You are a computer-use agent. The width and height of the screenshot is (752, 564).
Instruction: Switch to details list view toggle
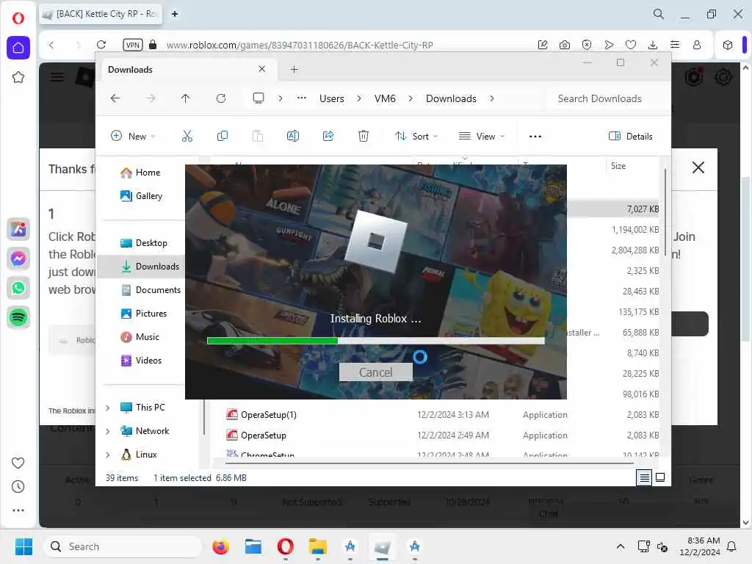644,477
